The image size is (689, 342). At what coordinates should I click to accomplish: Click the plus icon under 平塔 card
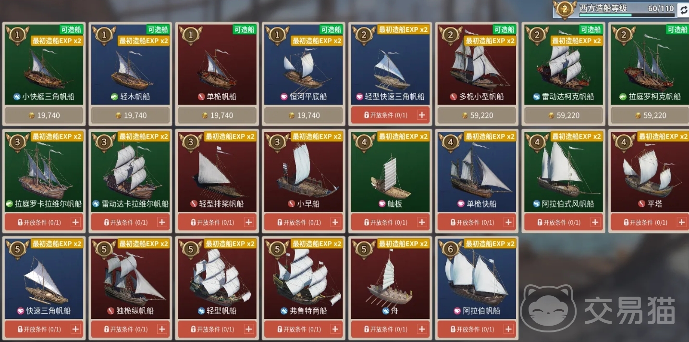tap(681, 222)
